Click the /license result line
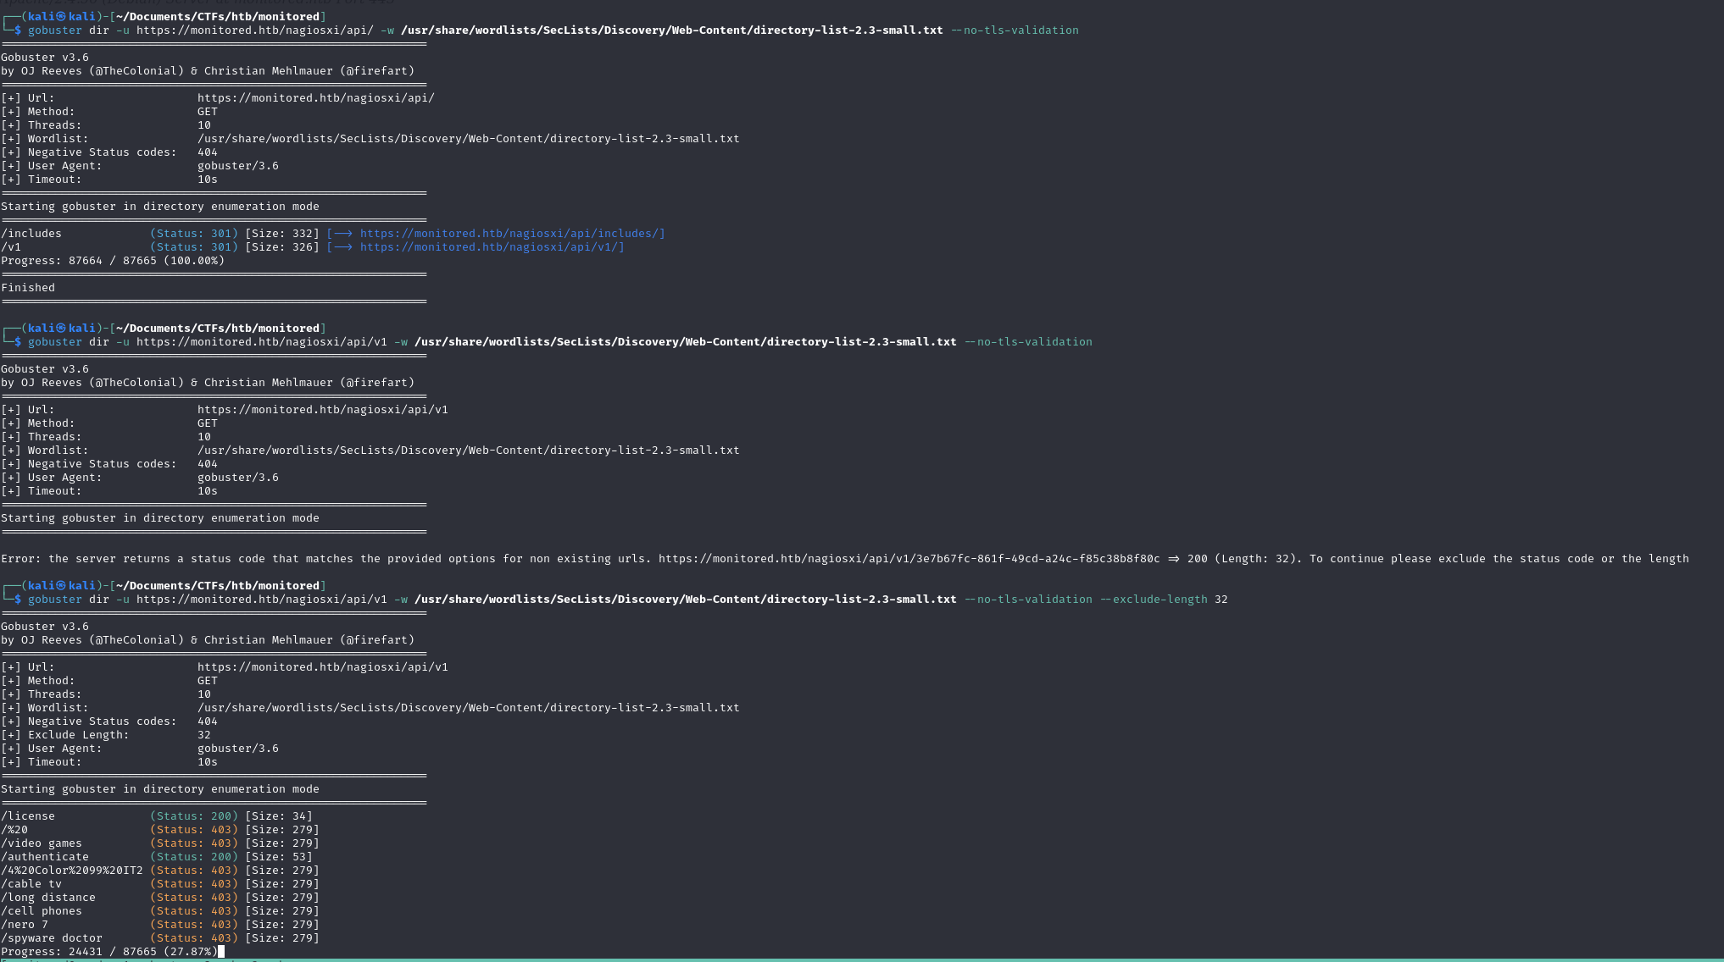This screenshot has height=962, width=1724. click(157, 816)
